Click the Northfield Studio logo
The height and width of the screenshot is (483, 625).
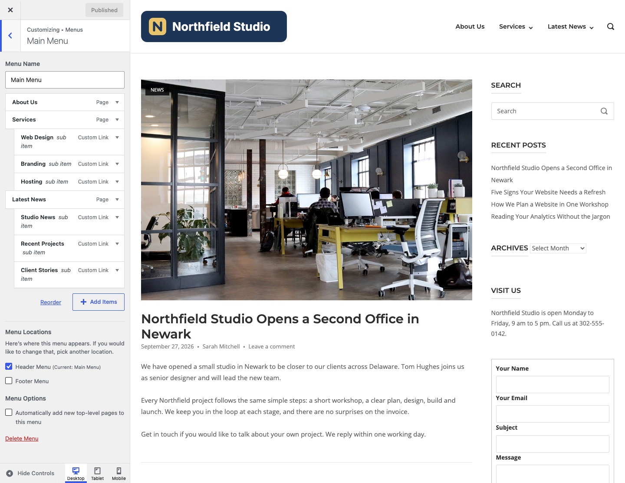(x=214, y=26)
